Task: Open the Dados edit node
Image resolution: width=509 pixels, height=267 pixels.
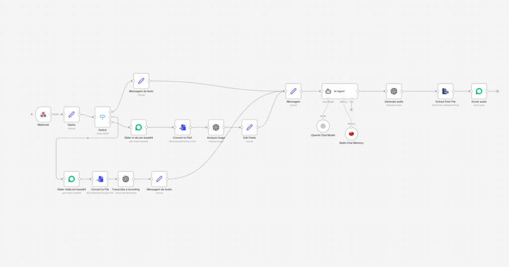Action: coord(71,114)
